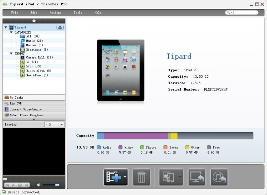Collapse the Tipard device tree node
The width and height of the screenshot is (267, 195).
pos(6,27)
